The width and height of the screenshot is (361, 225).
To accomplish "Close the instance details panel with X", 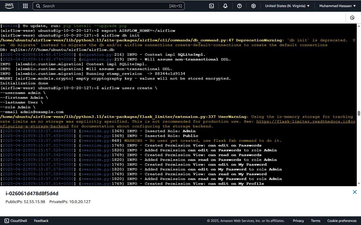I will (x=355, y=192).
